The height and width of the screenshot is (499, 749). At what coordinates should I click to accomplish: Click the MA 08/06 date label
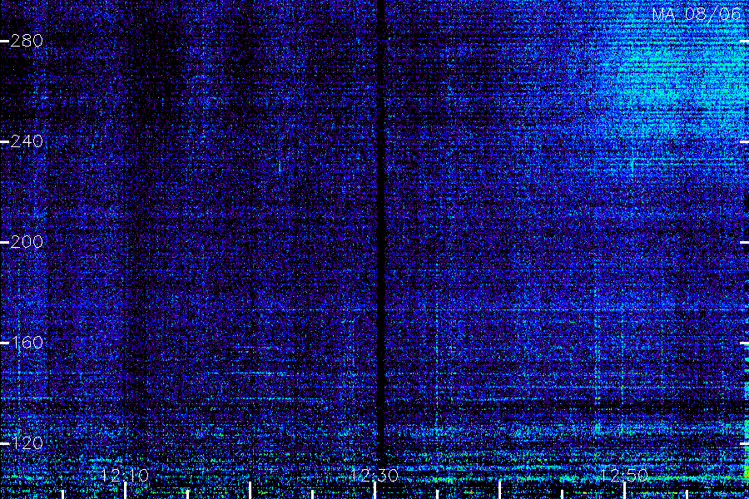tap(697, 14)
